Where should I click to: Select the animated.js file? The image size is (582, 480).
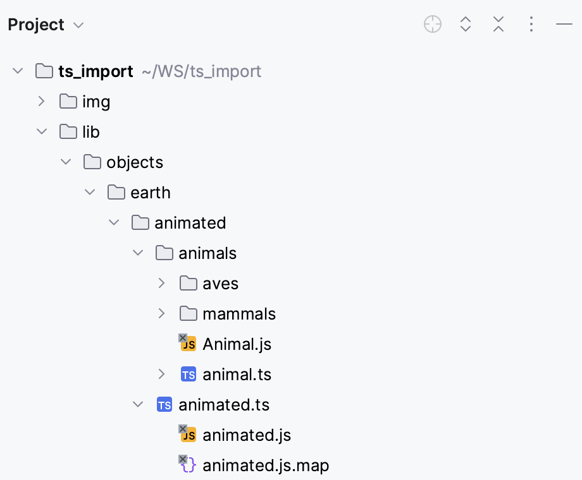click(247, 435)
